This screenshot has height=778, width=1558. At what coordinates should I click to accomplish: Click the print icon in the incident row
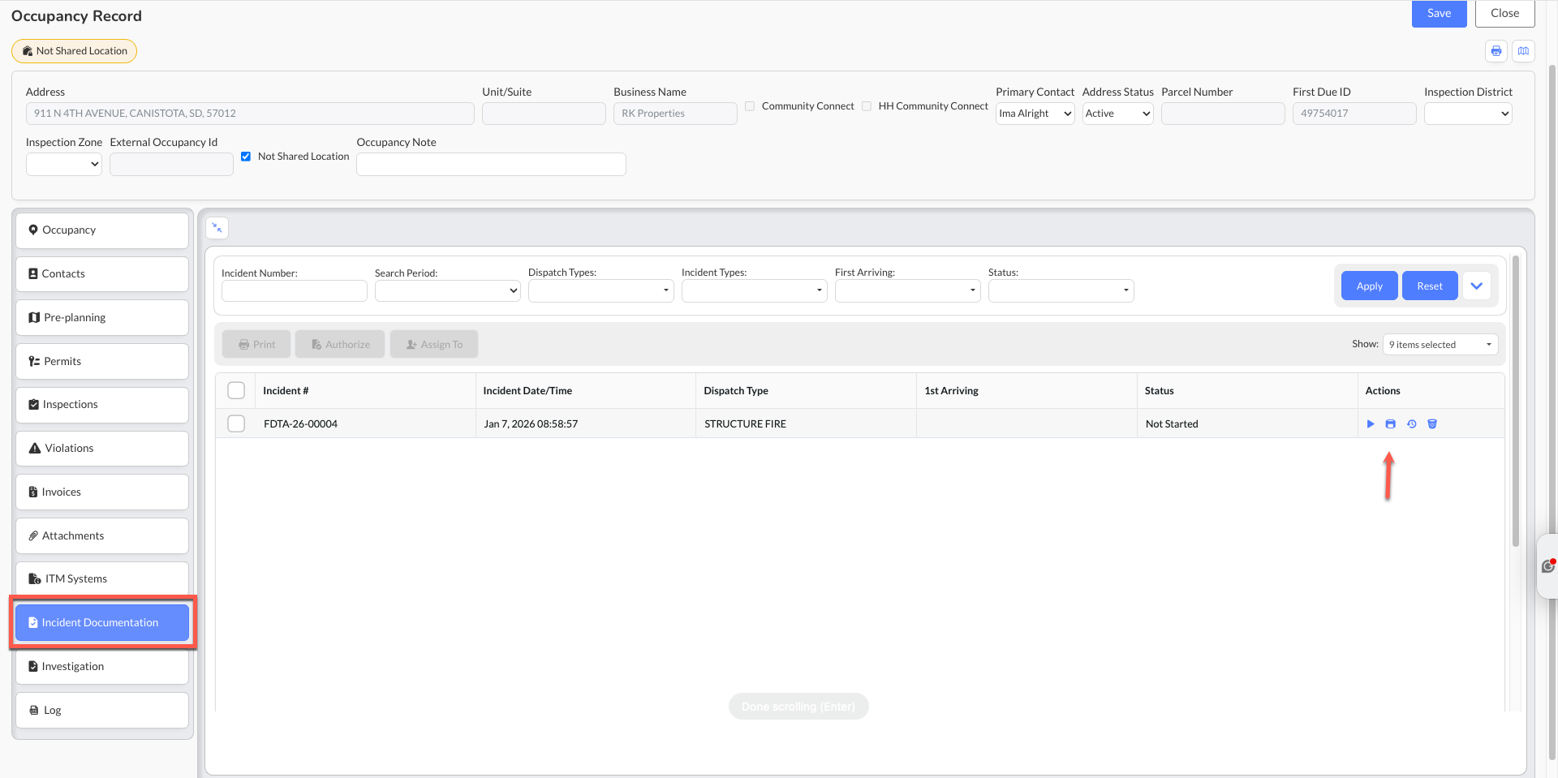pyautogui.click(x=1391, y=424)
